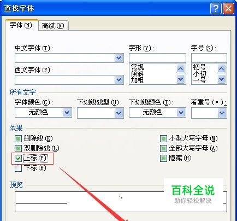Open the 下划线颜色 color dropdown
The width and height of the screenshot is (237, 221).
point(181,113)
